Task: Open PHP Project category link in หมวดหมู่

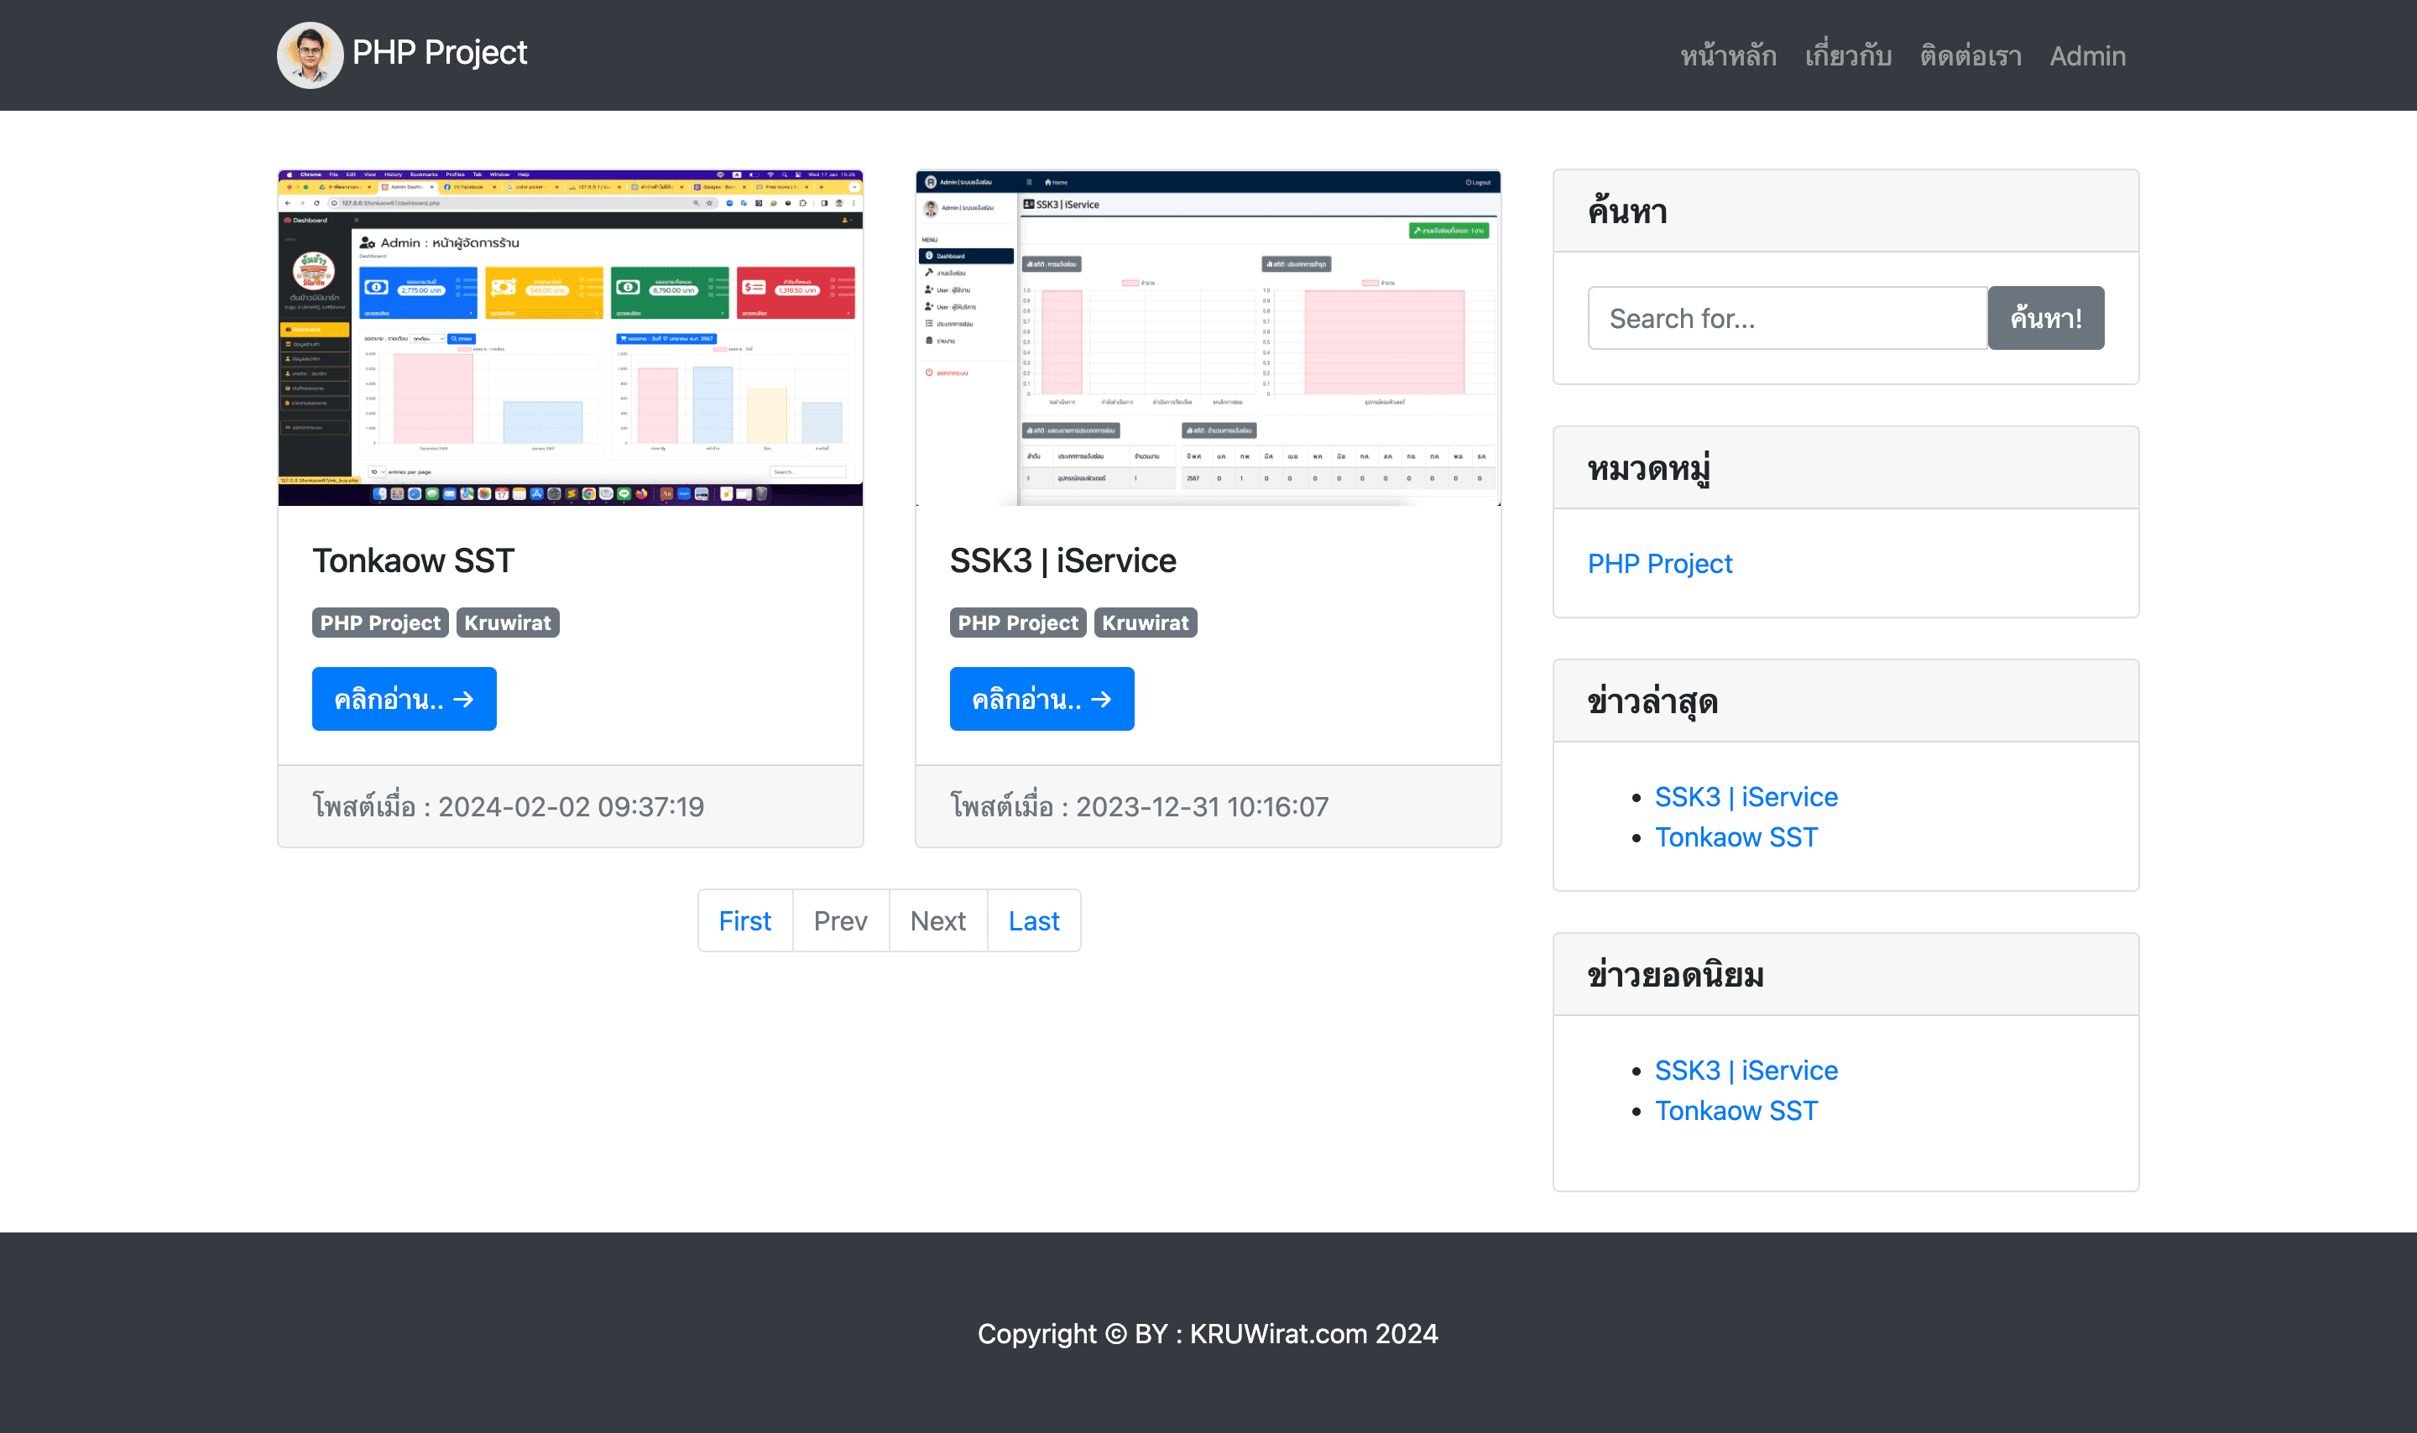Action: pos(1659,563)
